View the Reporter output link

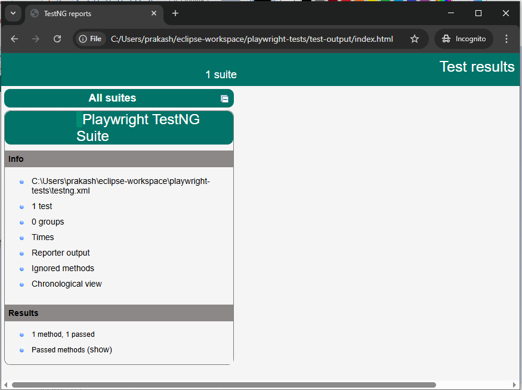[61, 253]
